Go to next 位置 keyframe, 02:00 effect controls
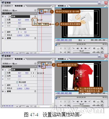This screenshot has height=119, width=109. click(x=36, y=73)
